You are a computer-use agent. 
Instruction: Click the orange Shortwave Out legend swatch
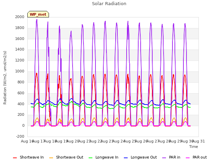[x=51, y=158]
